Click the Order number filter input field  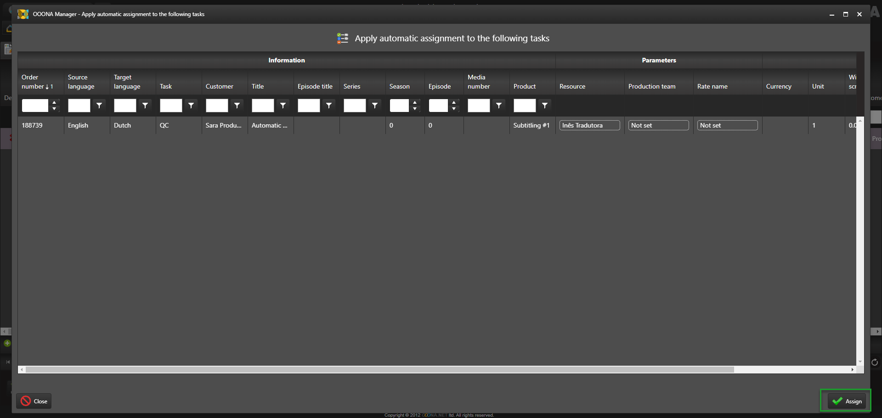pos(35,106)
